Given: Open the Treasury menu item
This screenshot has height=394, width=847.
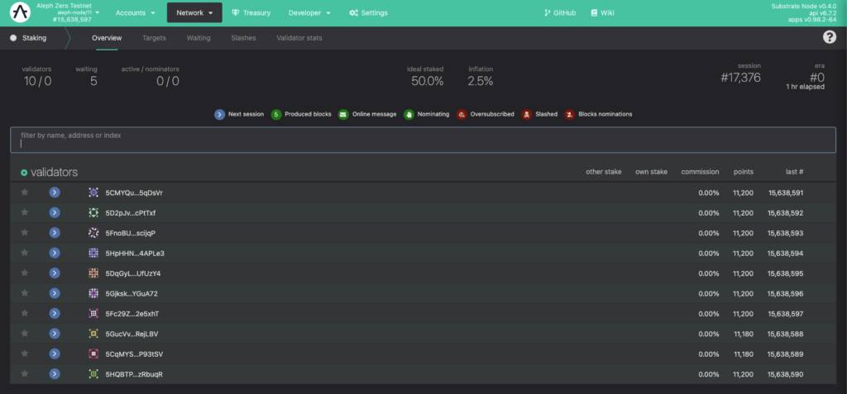Looking at the screenshot, I should click(x=251, y=12).
